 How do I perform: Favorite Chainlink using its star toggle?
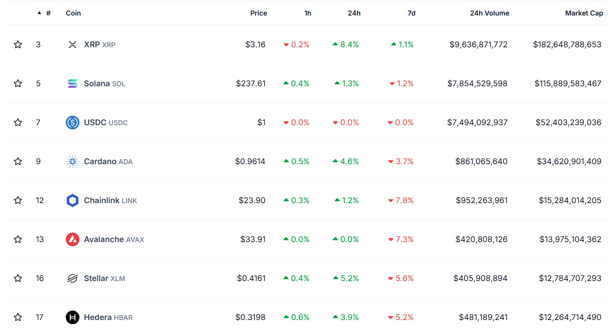click(x=17, y=200)
